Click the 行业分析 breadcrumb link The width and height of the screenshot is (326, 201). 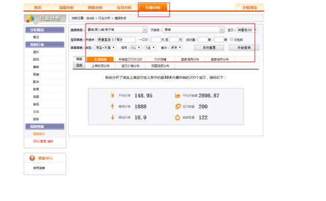point(104,18)
